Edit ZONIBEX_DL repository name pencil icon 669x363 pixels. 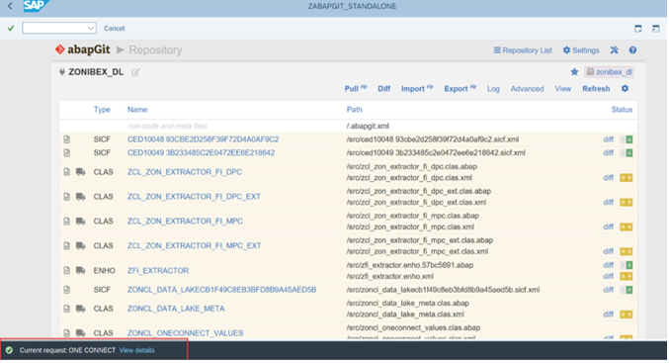click(135, 72)
